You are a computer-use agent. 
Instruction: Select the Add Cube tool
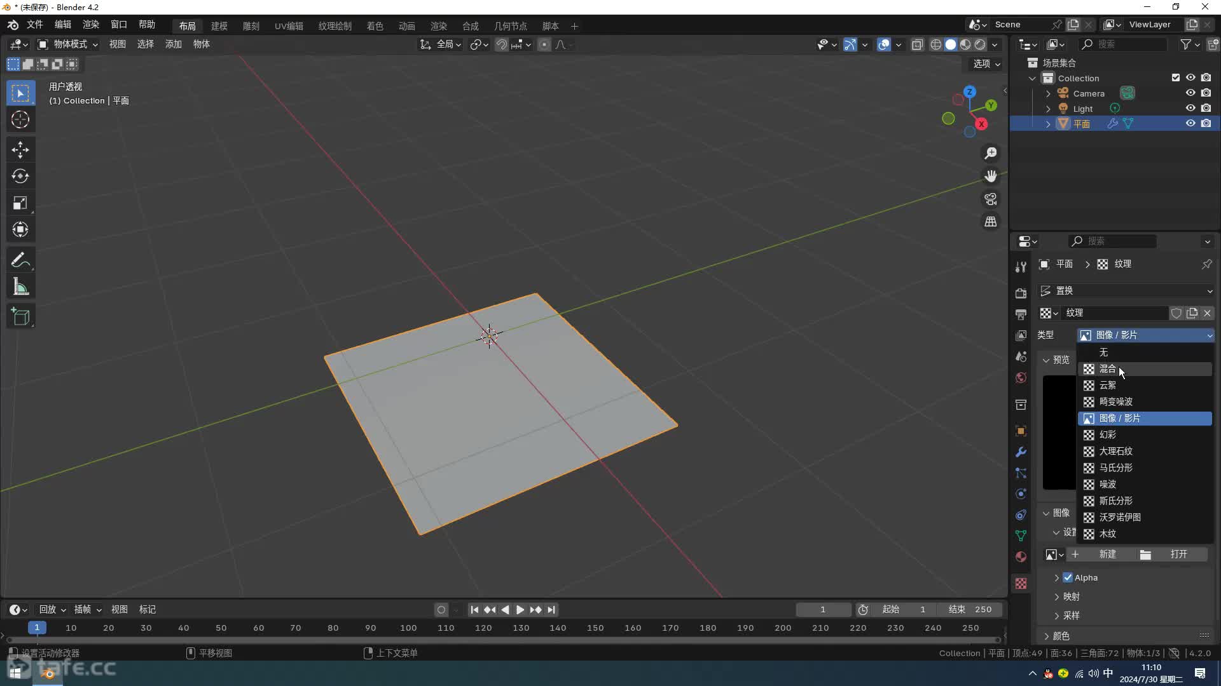point(20,316)
